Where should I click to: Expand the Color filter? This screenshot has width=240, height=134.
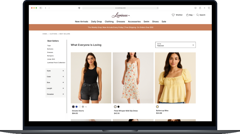pyautogui.click(x=63, y=77)
